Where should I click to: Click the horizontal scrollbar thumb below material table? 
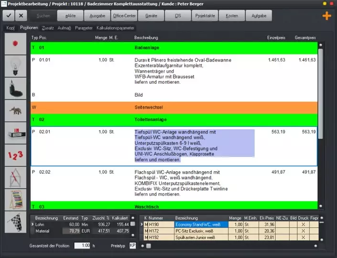point(149,246)
